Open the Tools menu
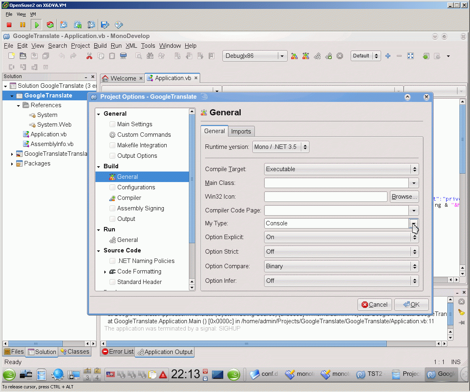Viewport: 470px width, 392px height. [x=148, y=46]
